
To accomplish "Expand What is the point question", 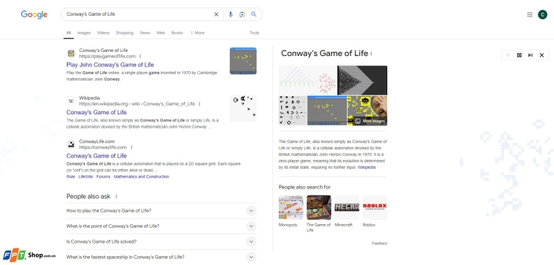I will point(161,226).
